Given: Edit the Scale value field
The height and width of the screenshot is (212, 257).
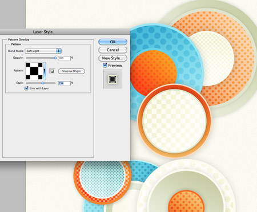Looking at the screenshot, I should pyautogui.click(x=64, y=83).
